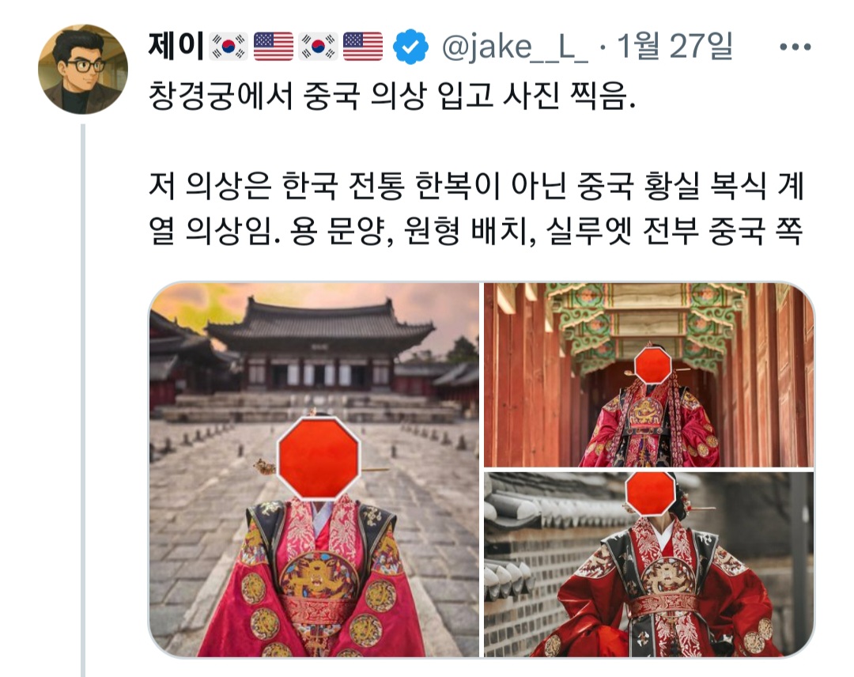Click the second American flag emoji

pyautogui.click(x=363, y=47)
